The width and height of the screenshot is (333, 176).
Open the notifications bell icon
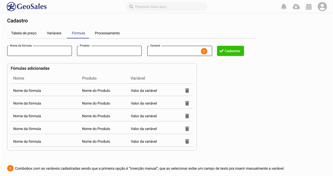(284, 7)
